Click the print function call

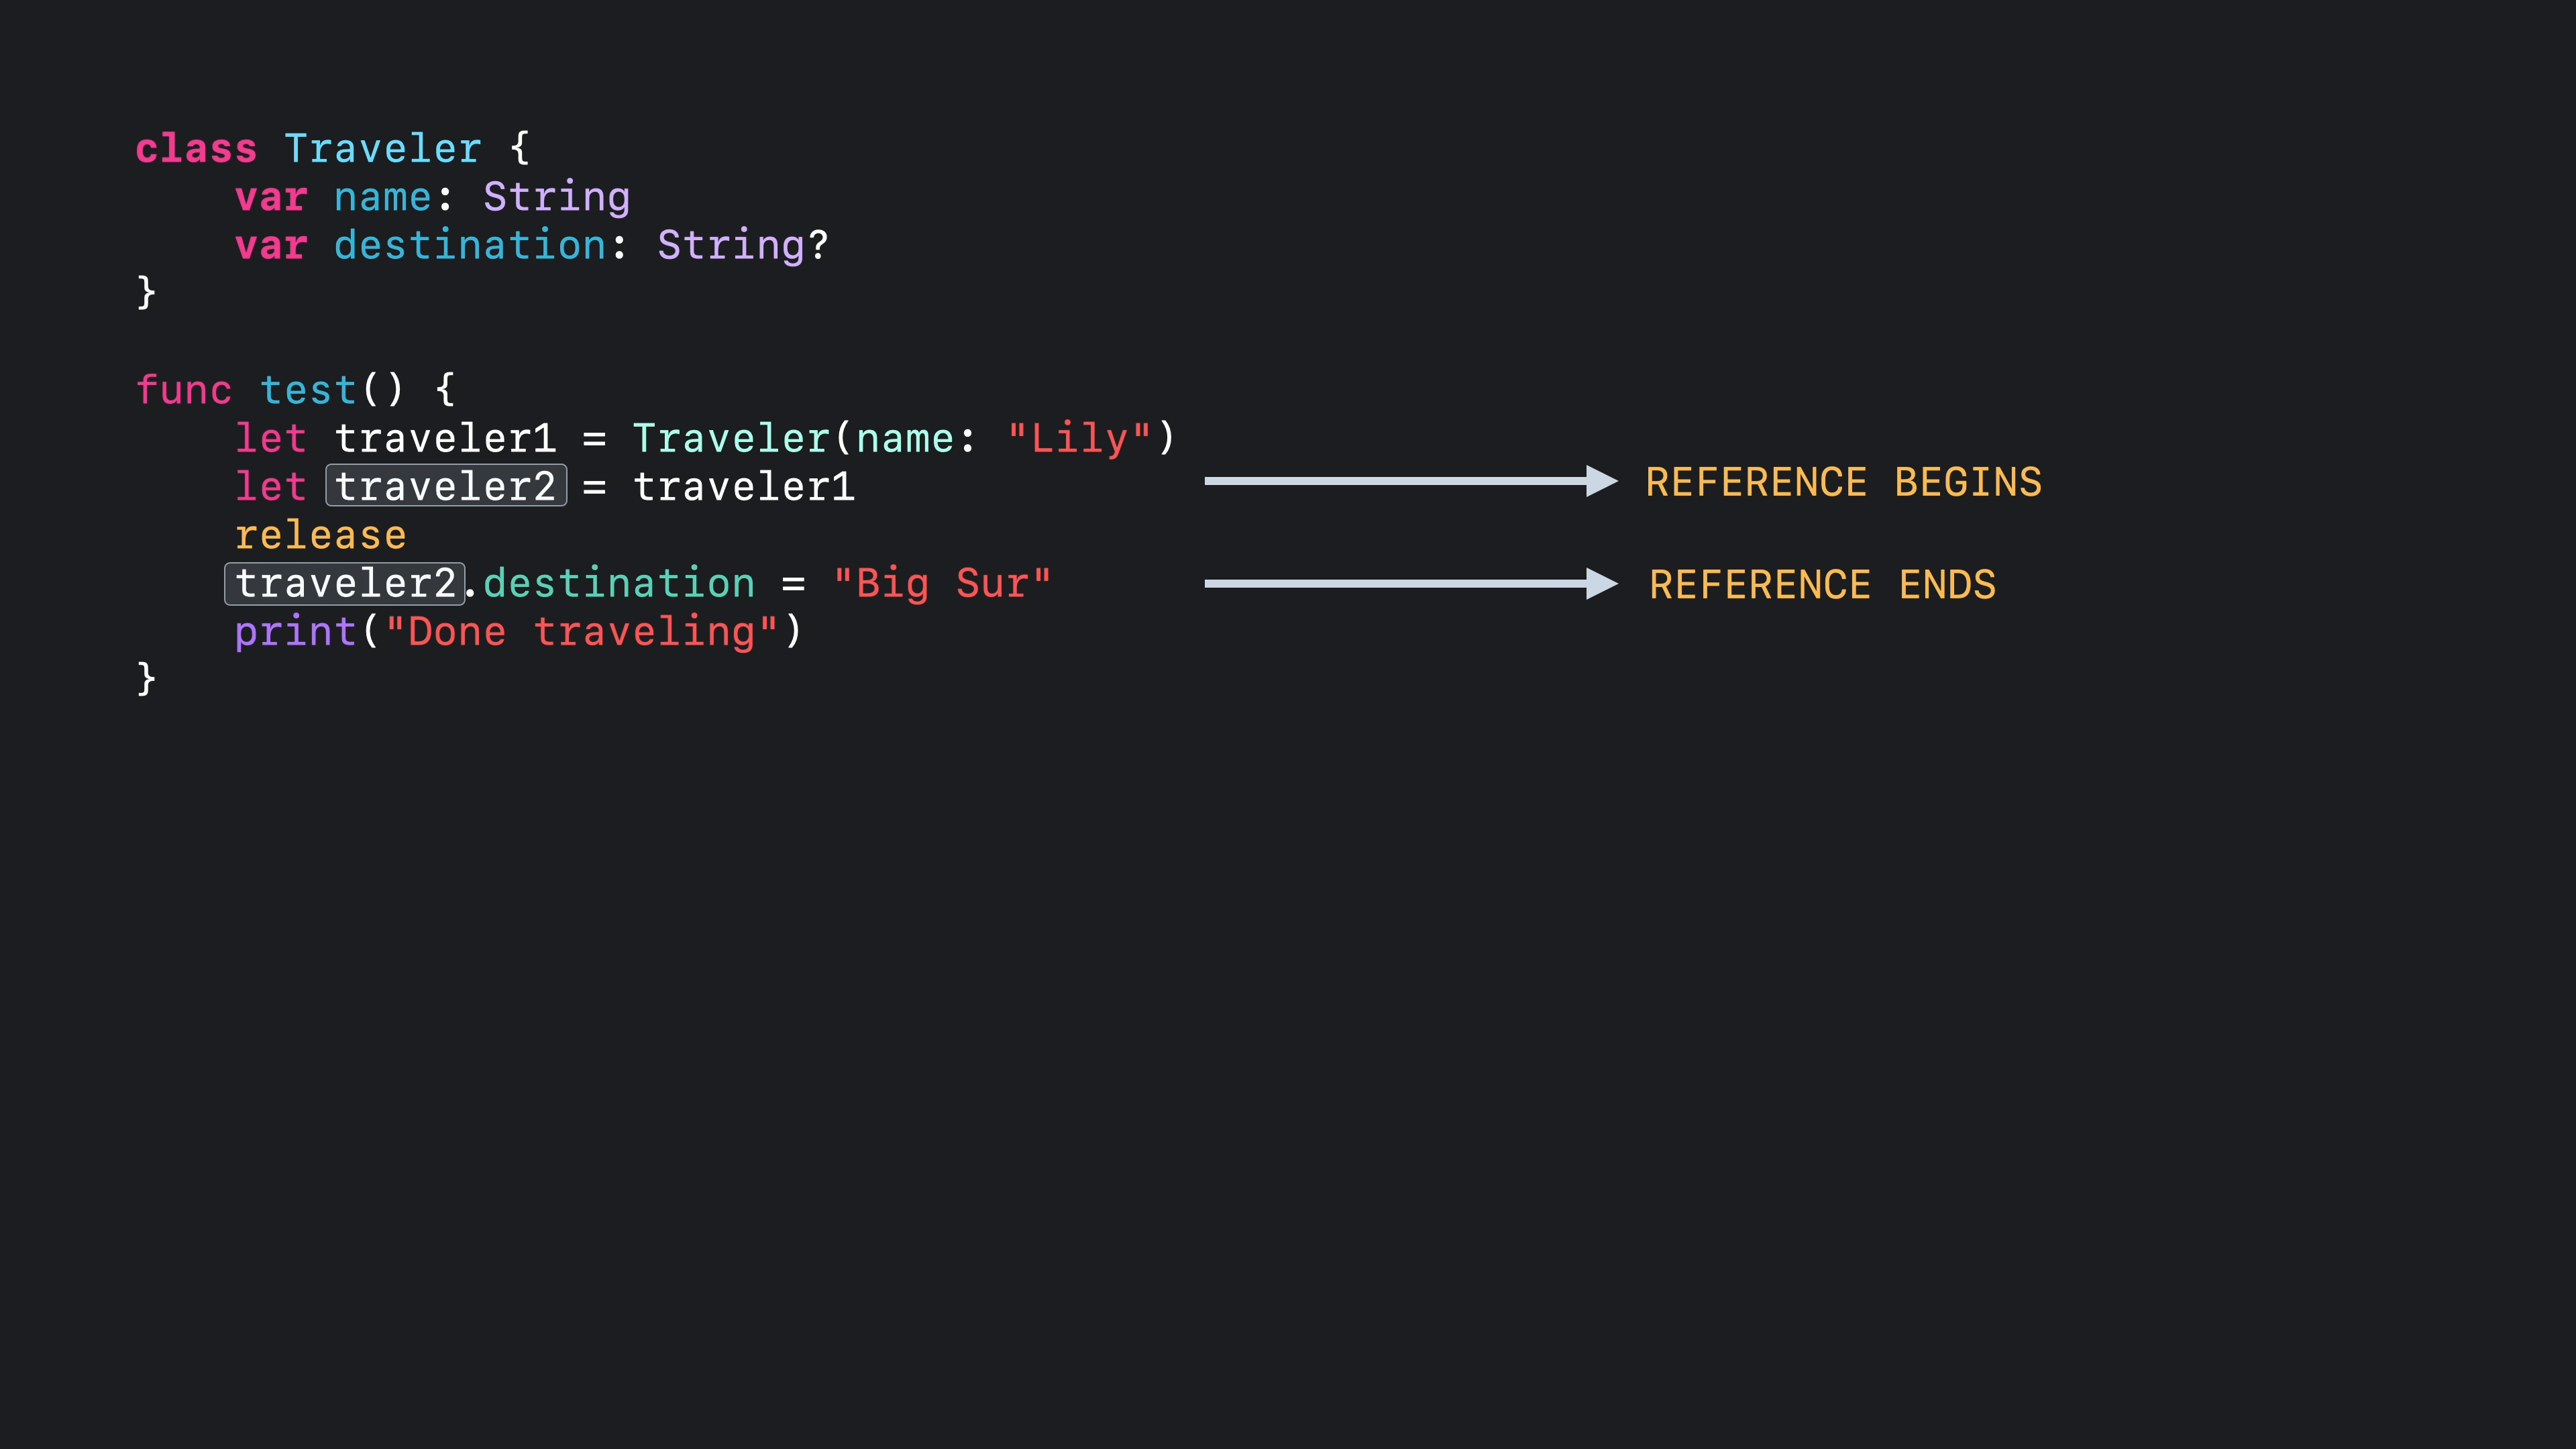click(x=295, y=632)
